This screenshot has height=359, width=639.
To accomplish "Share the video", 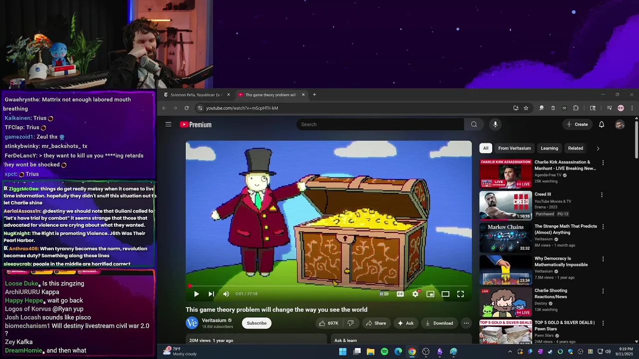I will pyautogui.click(x=376, y=323).
